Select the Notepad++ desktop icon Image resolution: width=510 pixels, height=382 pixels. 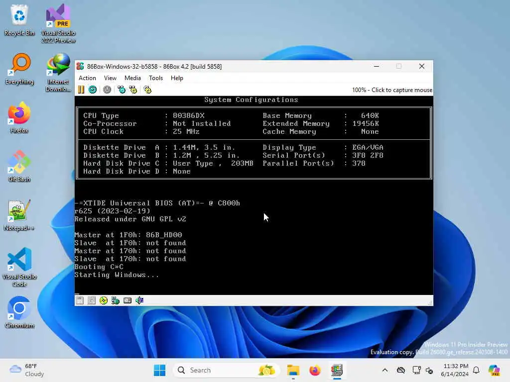19,215
